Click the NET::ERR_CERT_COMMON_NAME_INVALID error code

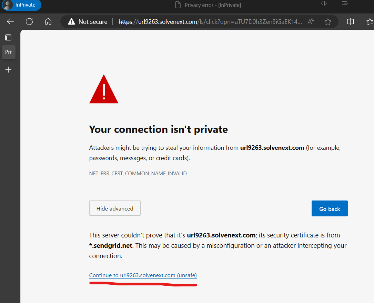click(x=138, y=174)
